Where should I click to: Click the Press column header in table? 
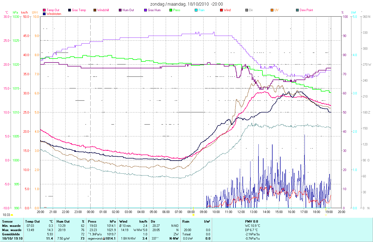coord(92,221)
